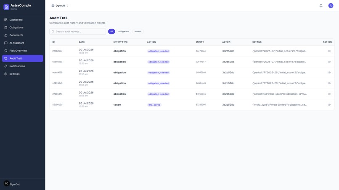The width and height of the screenshot is (339, 190).
Task: Click details text with initial_score 20
Action: 279,51
